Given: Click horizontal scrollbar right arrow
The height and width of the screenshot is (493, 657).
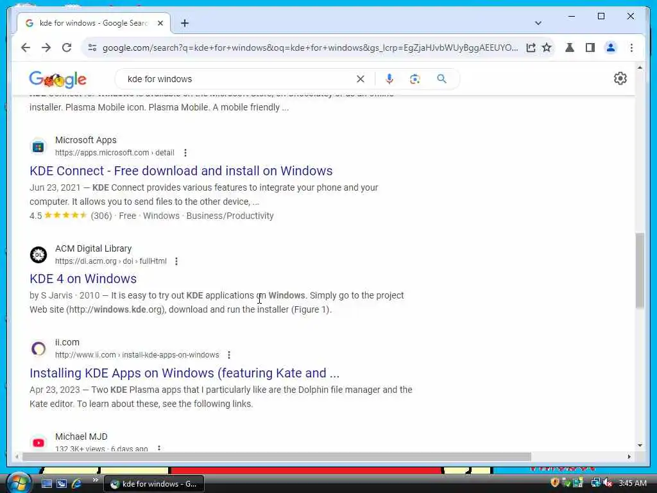Looking at the screenshot, I should (629, 456).
